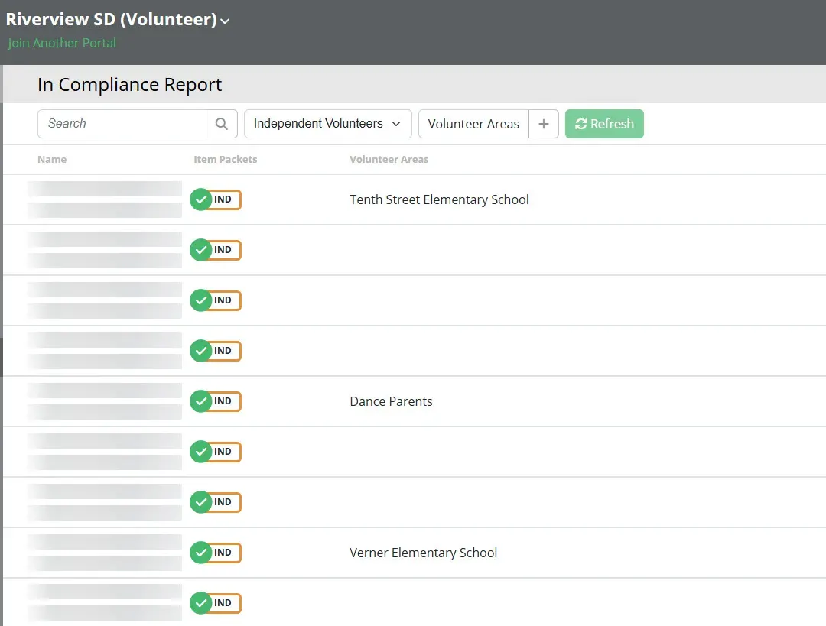Select Tenth Street Elementary School text

439,199
